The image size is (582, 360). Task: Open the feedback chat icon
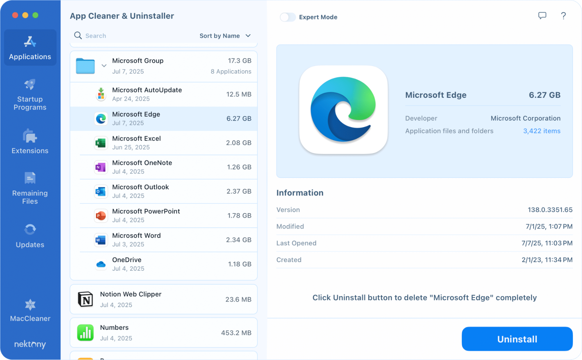[x=542, y=16]
